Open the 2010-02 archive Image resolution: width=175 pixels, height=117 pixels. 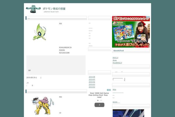92,87
